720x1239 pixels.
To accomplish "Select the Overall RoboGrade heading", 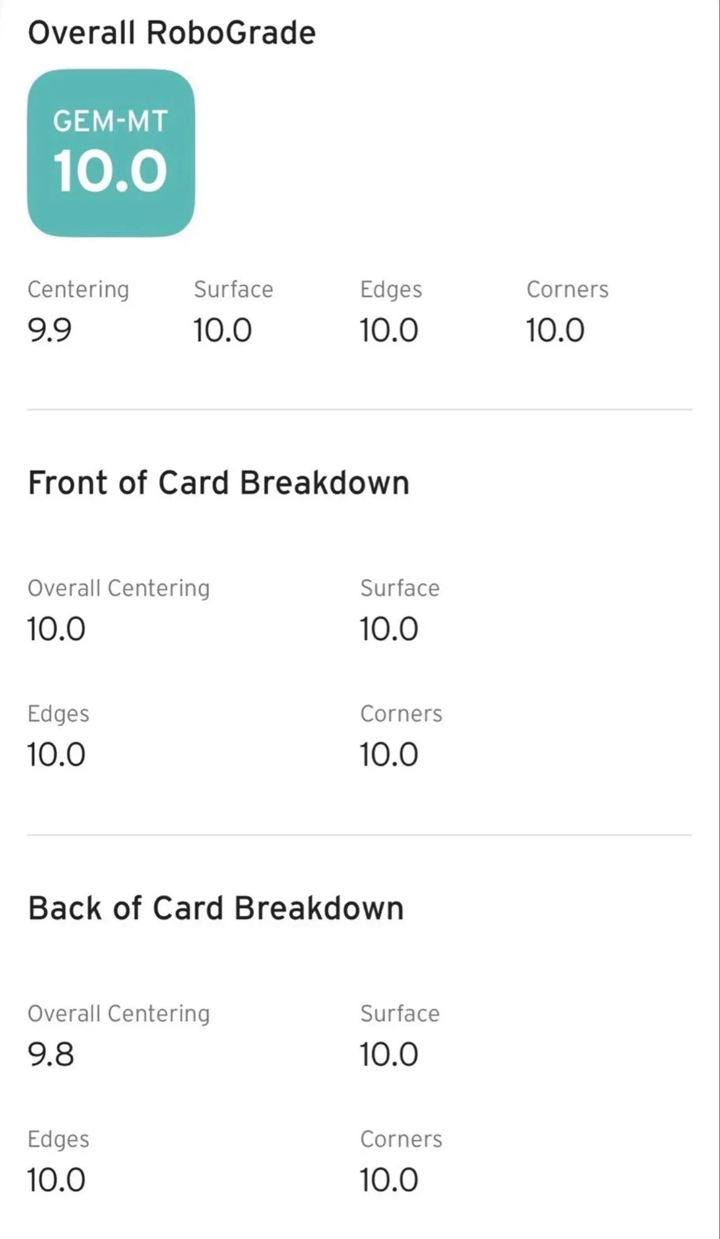I will tap(172, 33).
